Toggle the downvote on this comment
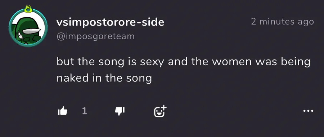 pos(120,111)
